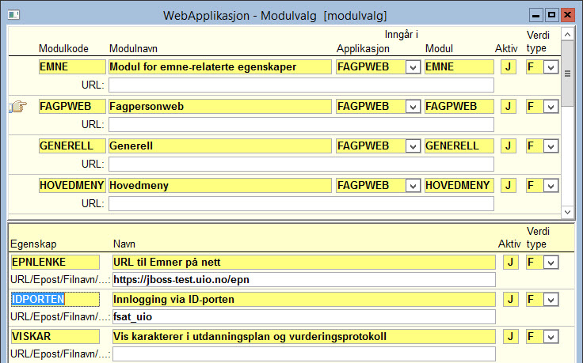Minimize the Modulvalg window
The width and height of the screenshot is (583, 363).
[x=535, y=15]
